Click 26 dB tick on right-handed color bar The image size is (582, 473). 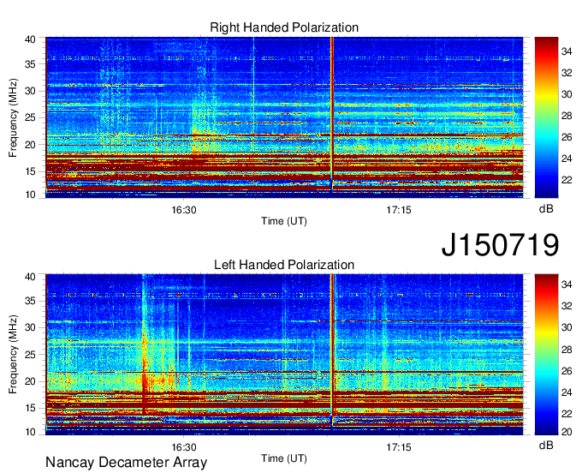567,137
